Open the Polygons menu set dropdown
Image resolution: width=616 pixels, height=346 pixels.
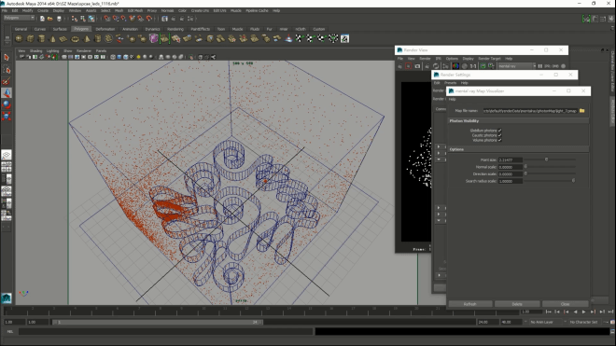click(19, 18)
